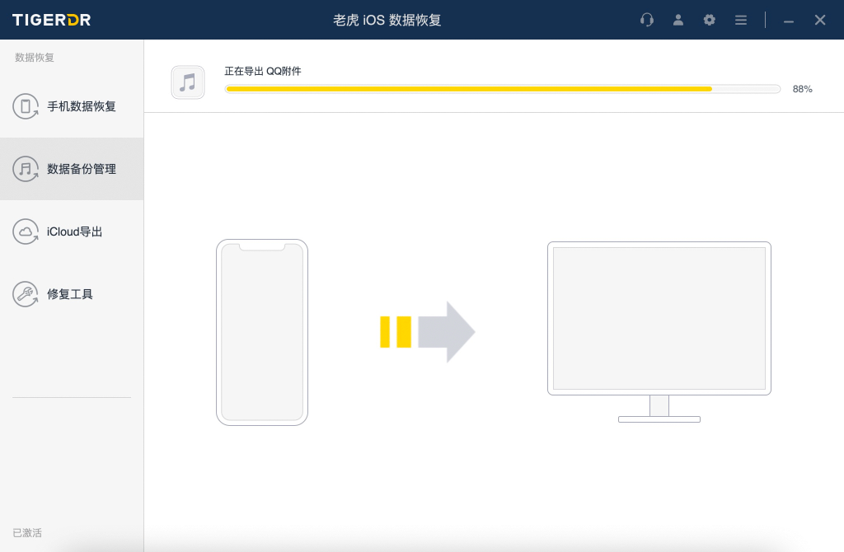Image resolution: width=844 pixels, height=552 pixels.
Task: Click the phone recovery sidebar icon
Action: tap(26, 106)
